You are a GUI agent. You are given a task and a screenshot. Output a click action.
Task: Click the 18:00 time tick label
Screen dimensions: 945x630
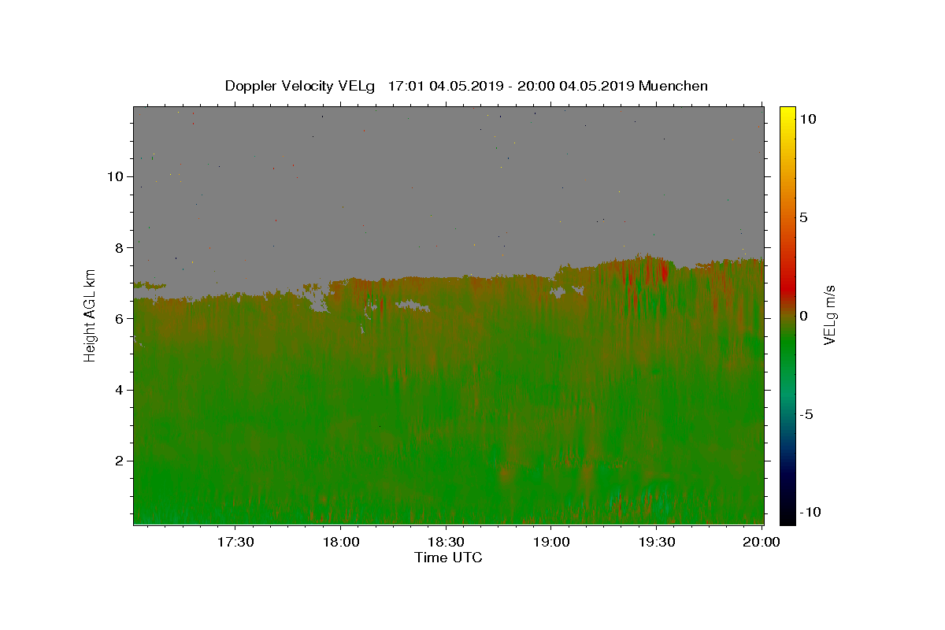point(340,542)
